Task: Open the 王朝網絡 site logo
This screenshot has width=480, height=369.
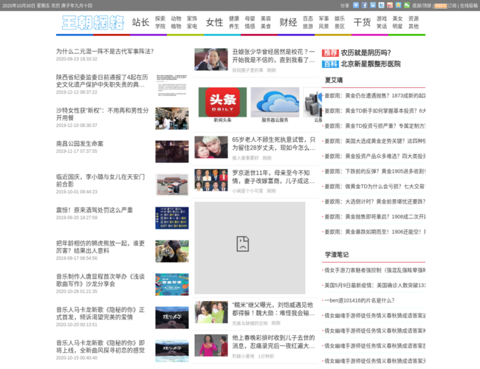Action: pos(93,23)
